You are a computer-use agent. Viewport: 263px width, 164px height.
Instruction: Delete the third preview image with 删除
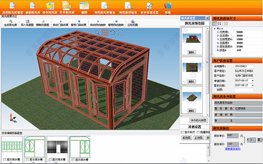192,111
